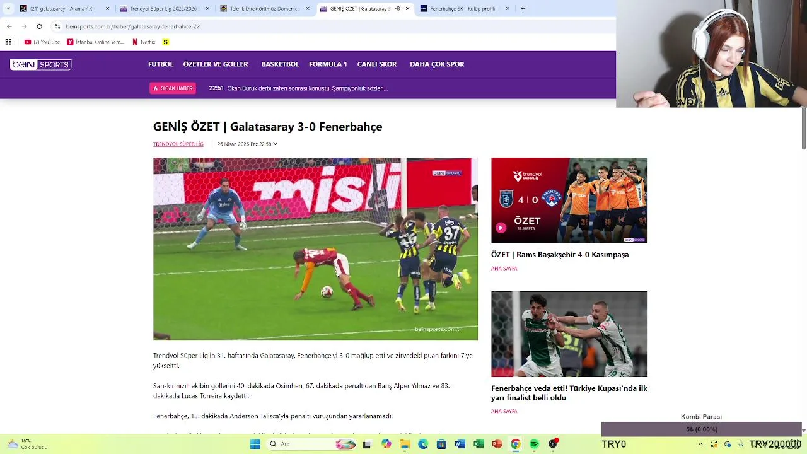This screenshot has width=807, height=454.
Task: Click ANA SAYFA under the Başakşehir article
Action: [x=504, y=269]
